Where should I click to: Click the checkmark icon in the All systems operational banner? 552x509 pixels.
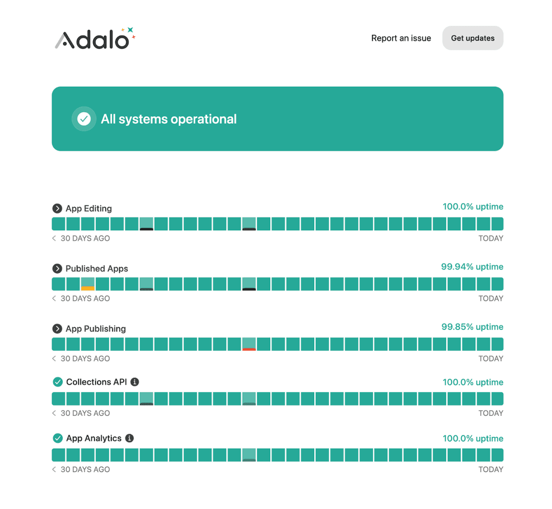[84, 119]
